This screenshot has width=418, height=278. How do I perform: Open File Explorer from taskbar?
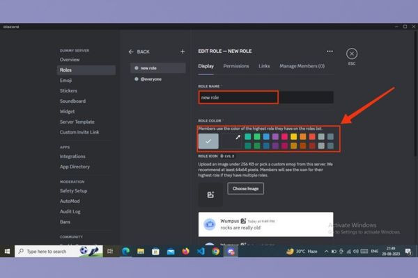pyautogui.click(x=141, y=251)
